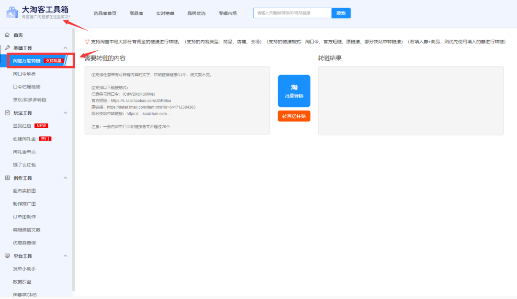The height and width of the screenshot is (299, 517).
Task: Click the home icon beside 首页
Action: pos(7,35)
